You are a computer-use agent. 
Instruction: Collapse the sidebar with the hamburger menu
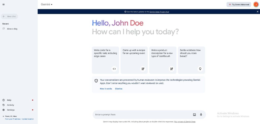click(4, 4)
